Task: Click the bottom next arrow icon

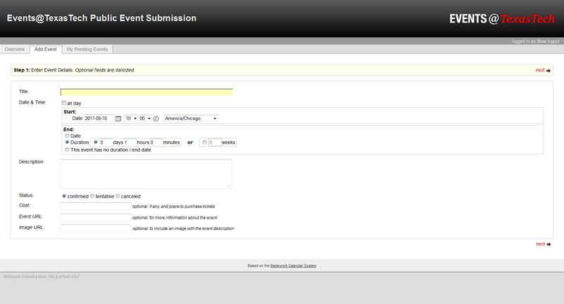Action: click(x=548, y=244)
